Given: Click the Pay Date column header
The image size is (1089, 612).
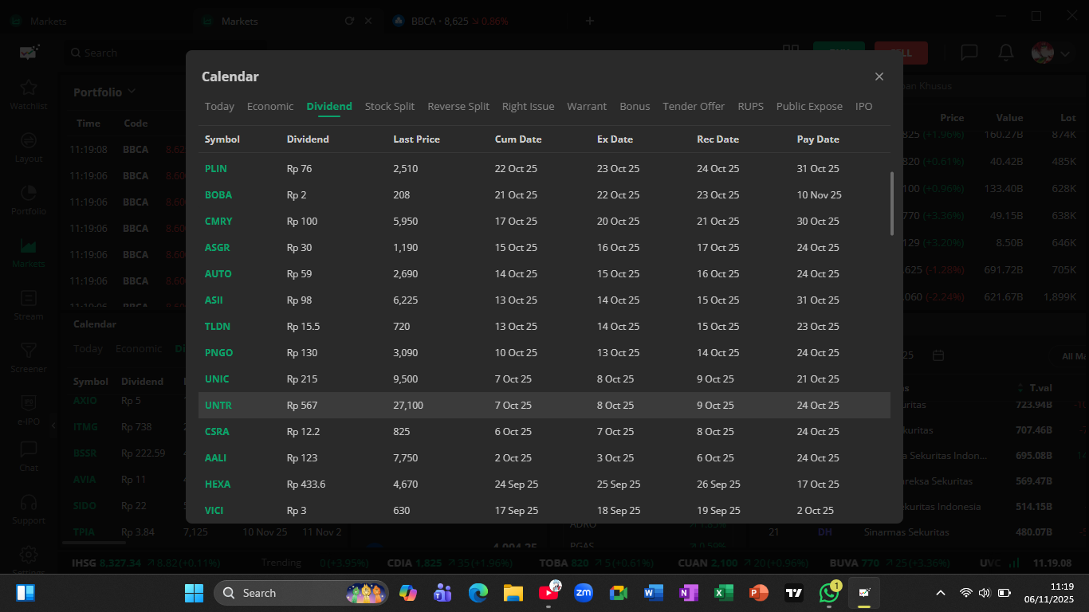Looking at the screenshot, I should click(x=817, y=139).
